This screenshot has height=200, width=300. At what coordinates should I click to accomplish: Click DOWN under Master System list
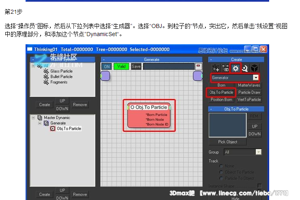62,109
